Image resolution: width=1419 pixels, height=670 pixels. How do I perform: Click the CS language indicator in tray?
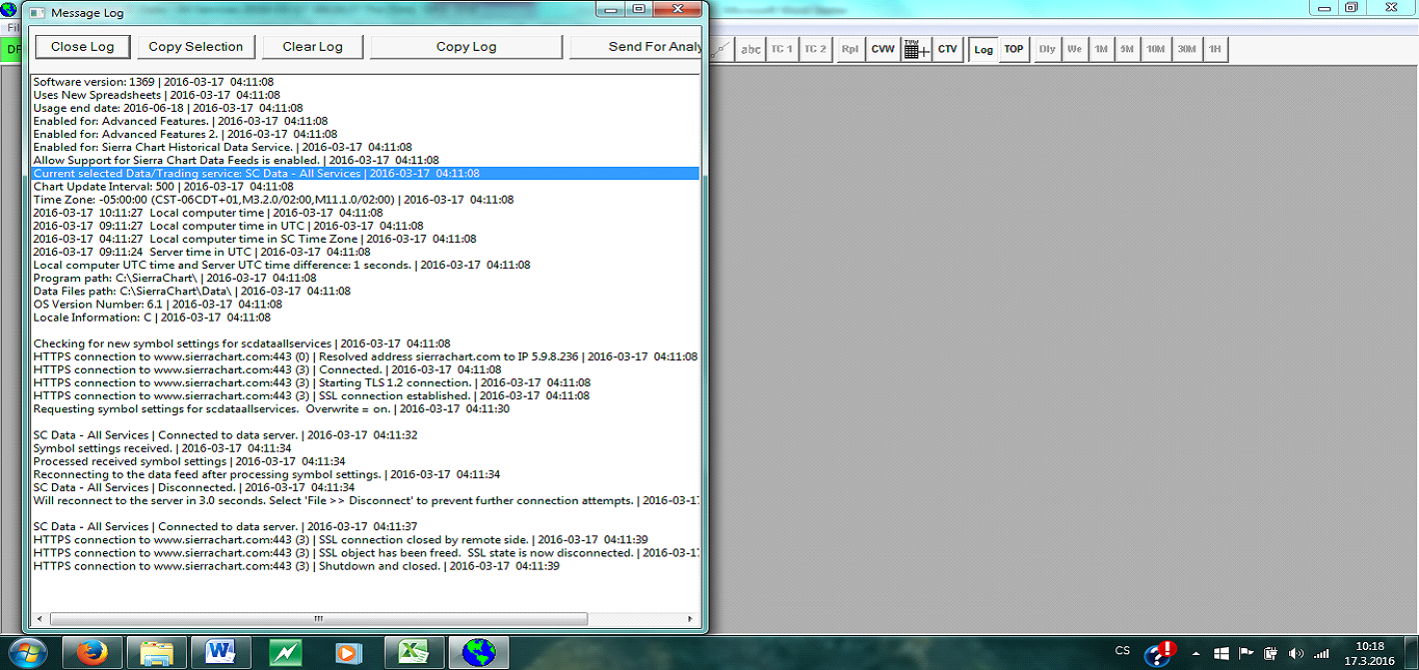click(x=1122, y=651)
